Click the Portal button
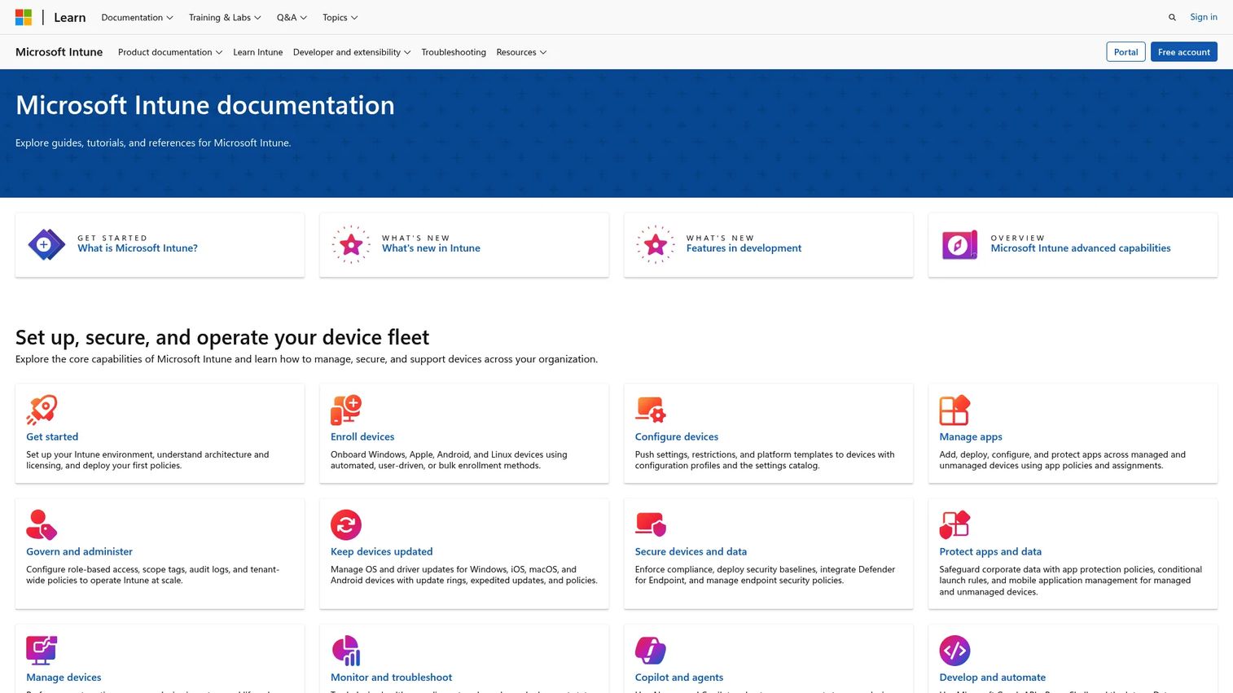Viewport: 1233px width, 693px height. tap(1125, 52)
